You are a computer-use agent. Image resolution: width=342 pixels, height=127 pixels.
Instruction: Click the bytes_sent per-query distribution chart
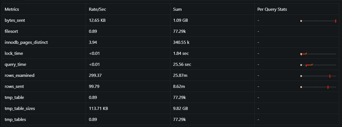point(318,21)
